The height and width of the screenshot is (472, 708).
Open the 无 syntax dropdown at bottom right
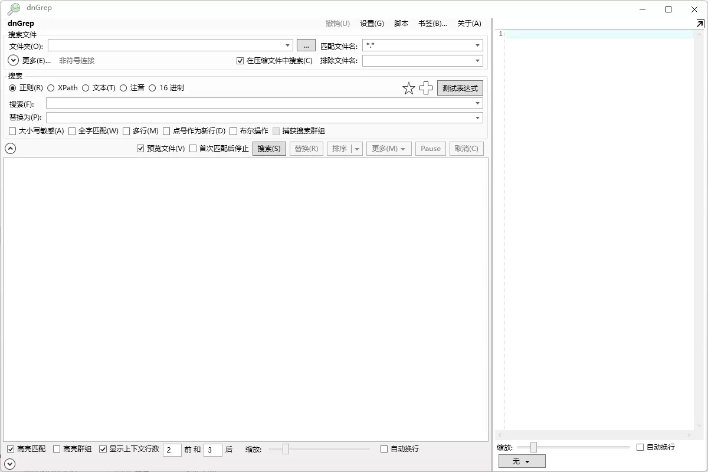[x=522, y=461]
